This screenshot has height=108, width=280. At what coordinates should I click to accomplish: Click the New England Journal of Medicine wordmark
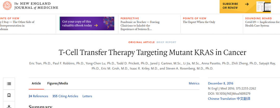(36, 6)
